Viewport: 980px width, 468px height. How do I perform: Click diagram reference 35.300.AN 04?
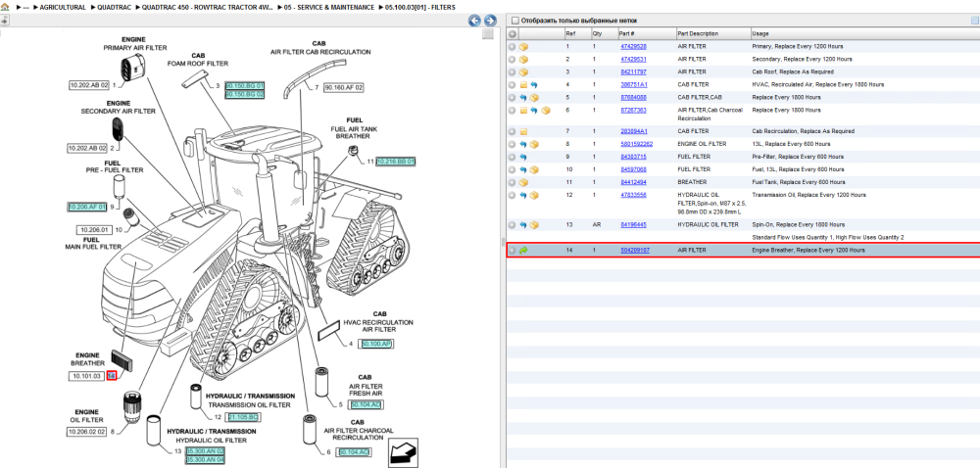tap(205, 459)
